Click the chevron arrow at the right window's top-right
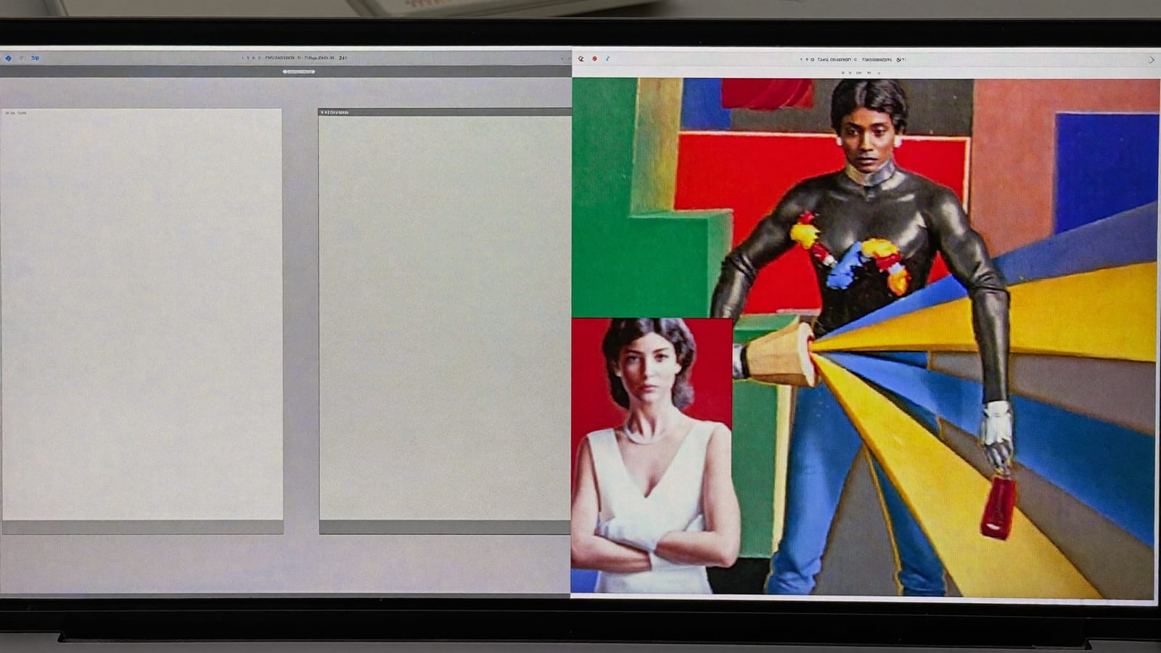Image resolution: width=1161 pixels, height=653 pixels. [x=1152, y=59]
